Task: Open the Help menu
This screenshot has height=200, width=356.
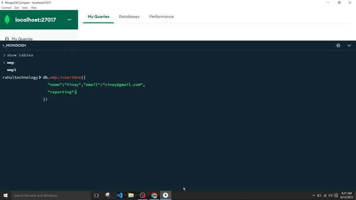Action: [33, 8]
